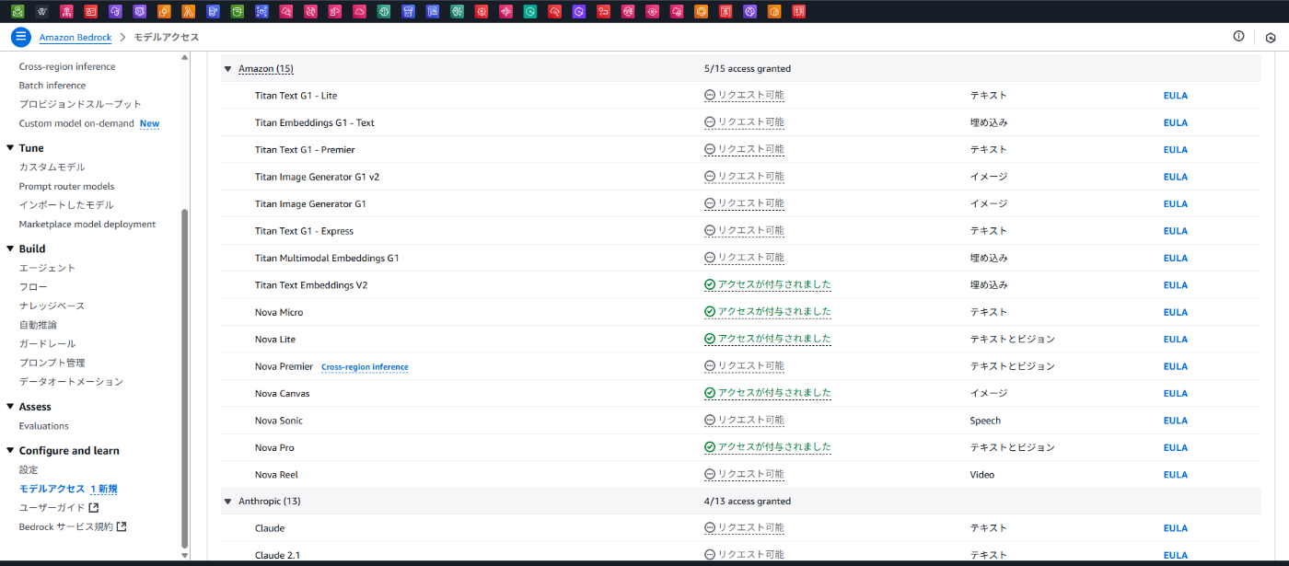The height and width of the screenshot is (566, 1289).
Task: Open the dark W favorite icon in top bar
Action: coord(42,12)
